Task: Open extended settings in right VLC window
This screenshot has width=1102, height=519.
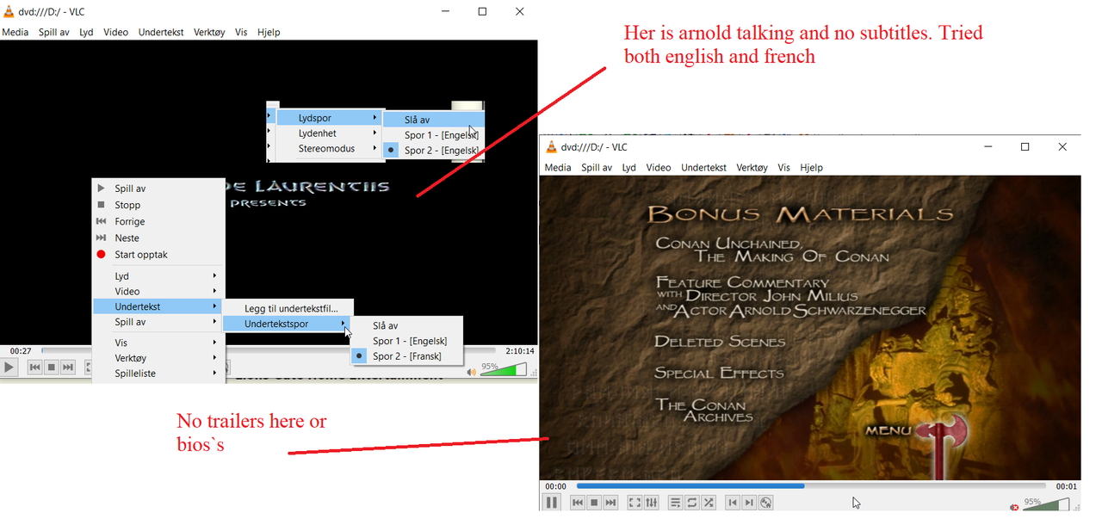Action: point(651,503)
